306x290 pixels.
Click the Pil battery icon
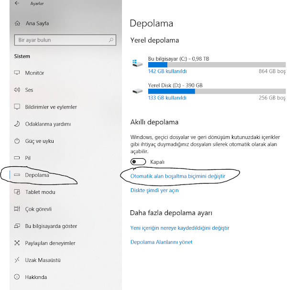(x=17, y=158)
